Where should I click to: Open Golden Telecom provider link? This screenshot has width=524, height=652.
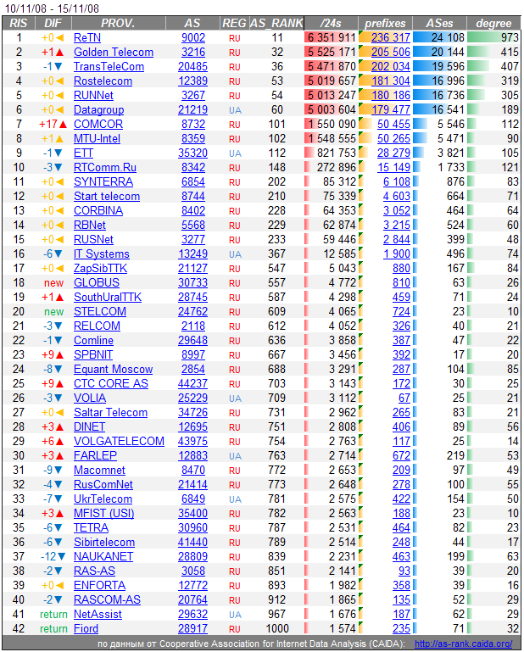[x=114, y=53]
